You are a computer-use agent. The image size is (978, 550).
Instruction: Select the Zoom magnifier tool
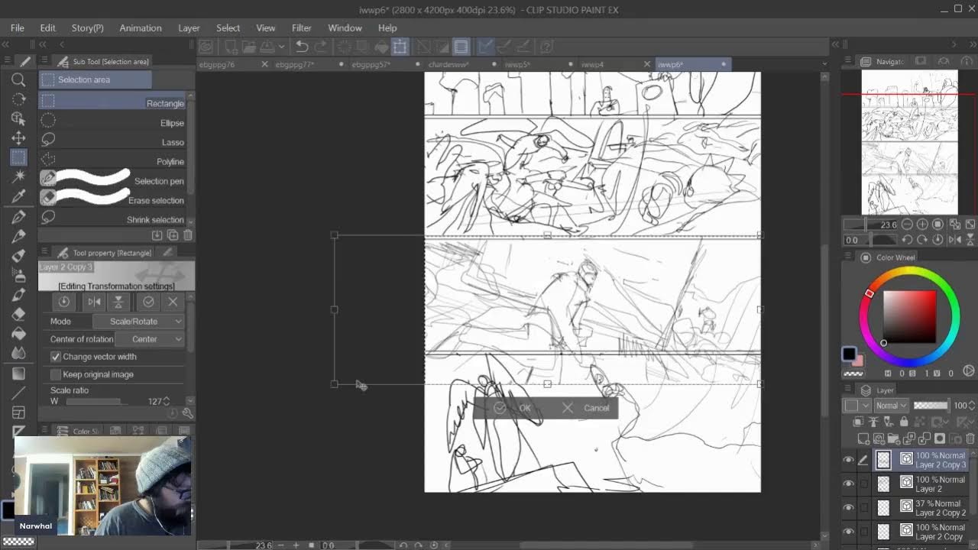tap(18, 80)
